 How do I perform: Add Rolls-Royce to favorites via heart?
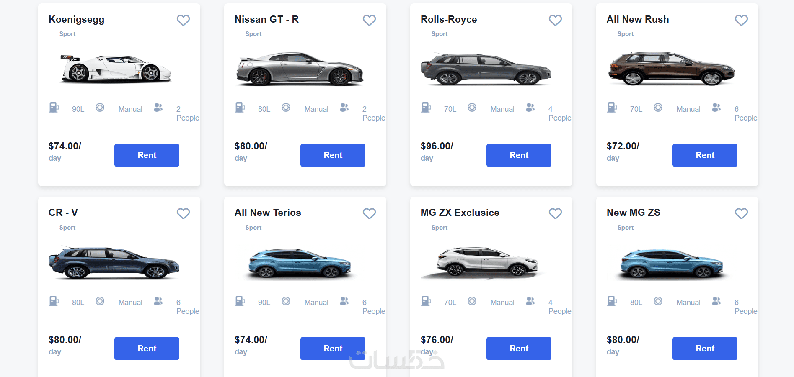(x=555, y=20)
